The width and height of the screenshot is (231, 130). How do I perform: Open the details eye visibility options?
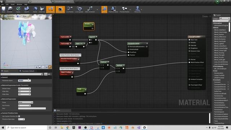coord(49,74)
